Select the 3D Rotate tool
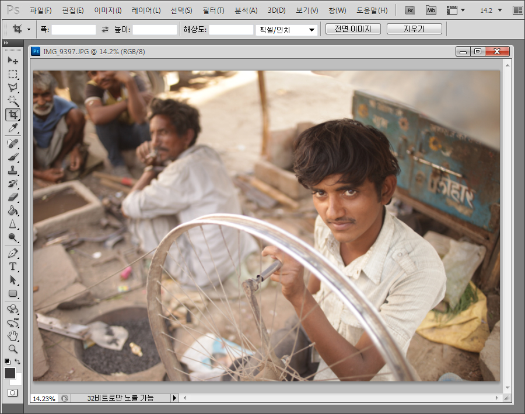The height and width of the screenshot is (414, 525). (x=13, y=309)
